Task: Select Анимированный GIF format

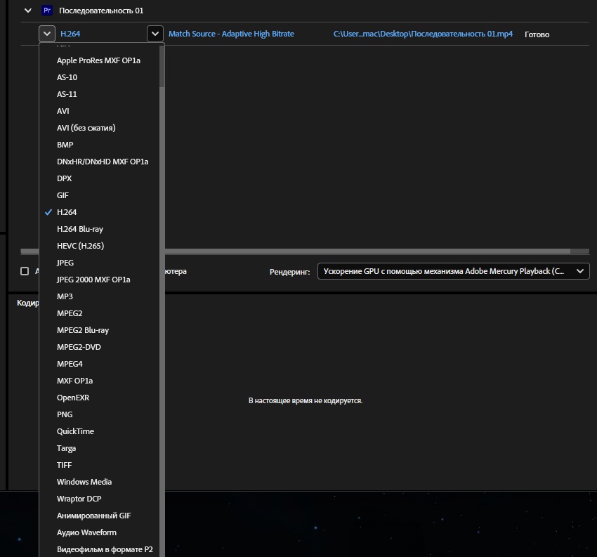Action: (x=93, y=516)
